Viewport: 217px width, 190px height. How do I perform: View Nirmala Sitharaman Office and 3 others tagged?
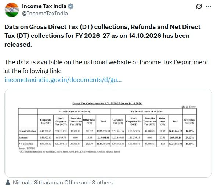point(63,183)
